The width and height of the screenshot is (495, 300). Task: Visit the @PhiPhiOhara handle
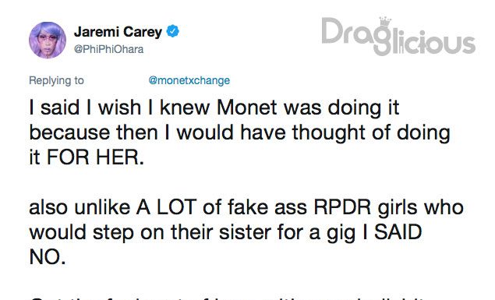[x=108, y=49]
